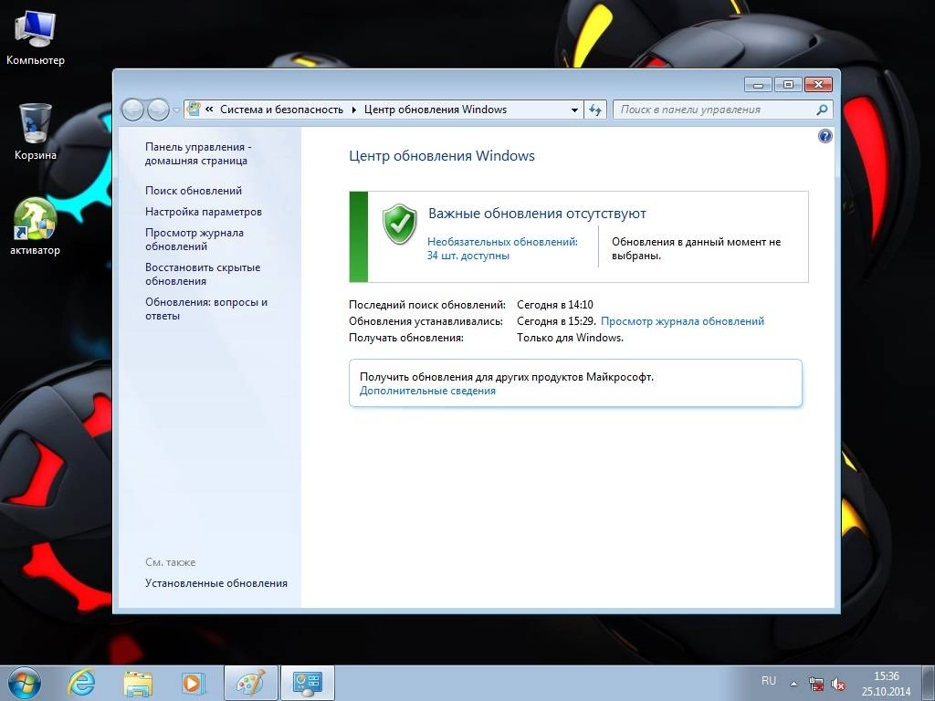The width and height of the screenshot is (935, 701).
Task: Select the Корзина recycle bin icon
Action: 36,131
